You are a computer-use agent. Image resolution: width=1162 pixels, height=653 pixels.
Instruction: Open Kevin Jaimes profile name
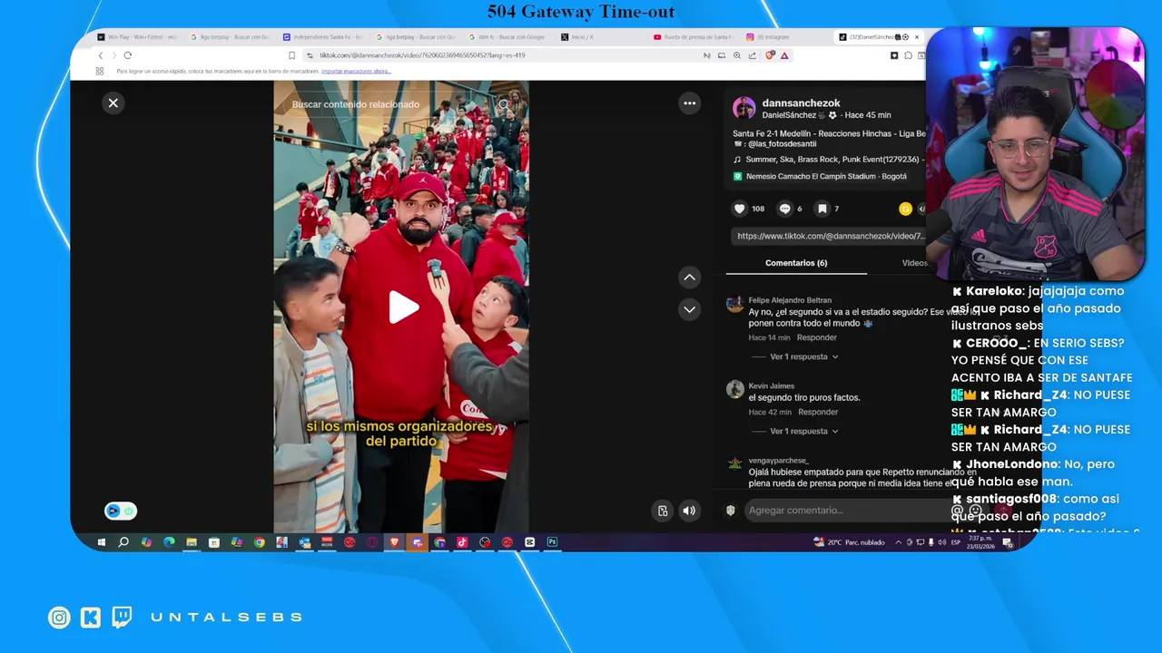771,386
